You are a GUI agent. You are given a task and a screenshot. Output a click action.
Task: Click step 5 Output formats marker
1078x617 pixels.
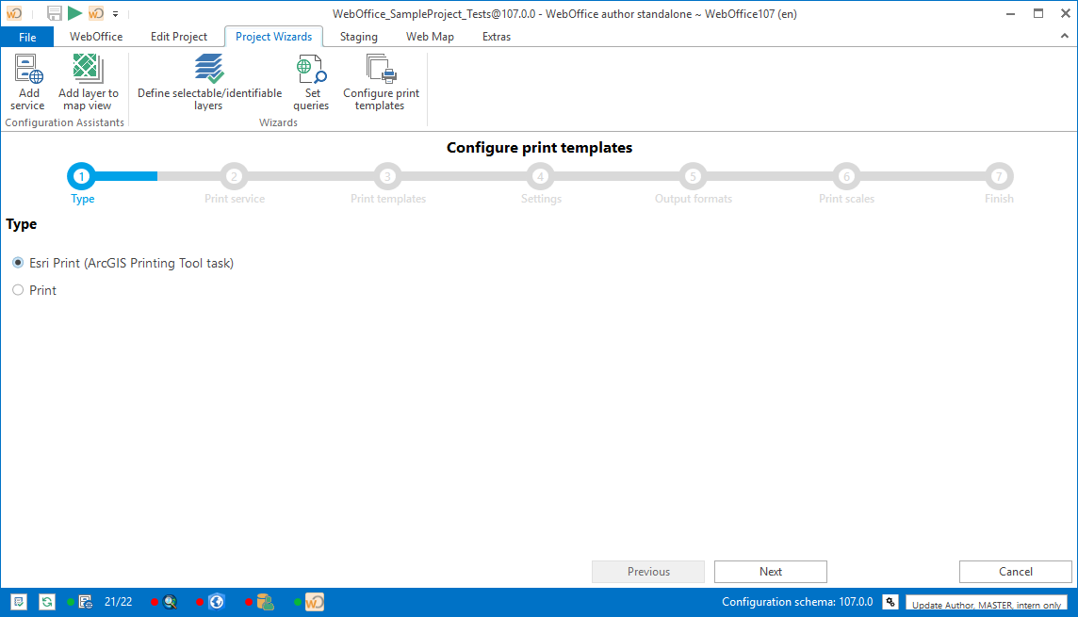(693, 176)
